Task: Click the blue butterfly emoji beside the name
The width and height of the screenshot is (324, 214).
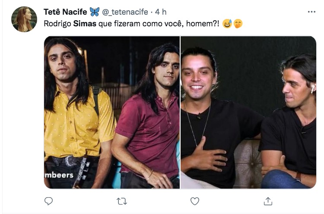Action: pyautogui.click(x=95, y=12)
